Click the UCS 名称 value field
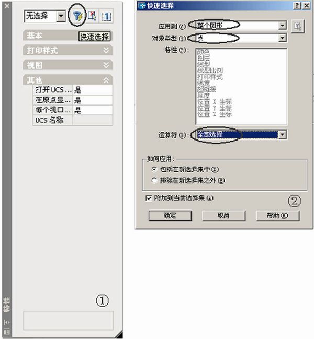 tap(93, 121)
